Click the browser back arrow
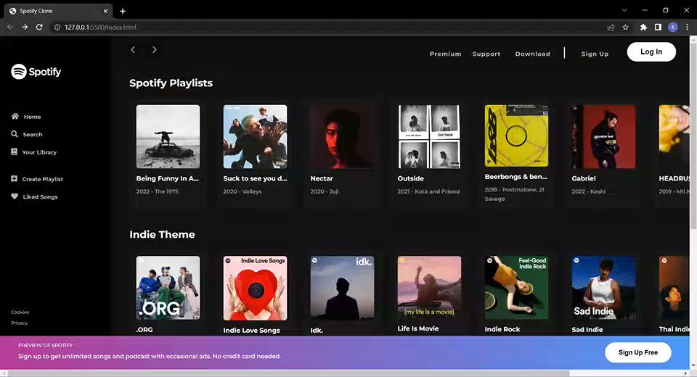This screenshot has height=377, width=697. pyautogui.click(x=9, y=27)
